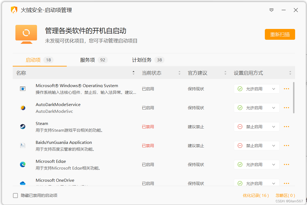Click the AutoDarkModeService moon icon

pyautogui.click(x=23, y=108)
